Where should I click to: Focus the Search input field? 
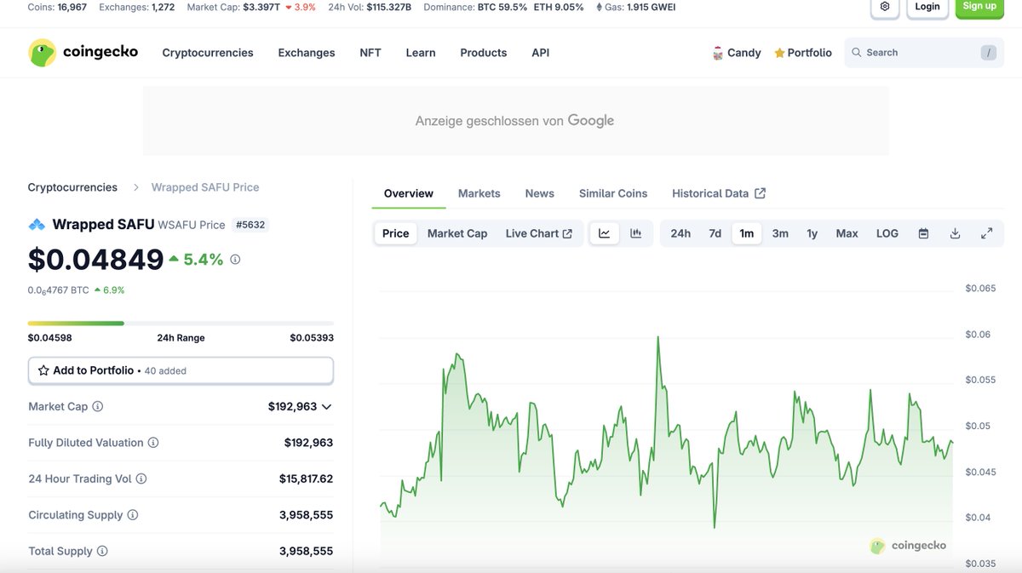[924, 53]
